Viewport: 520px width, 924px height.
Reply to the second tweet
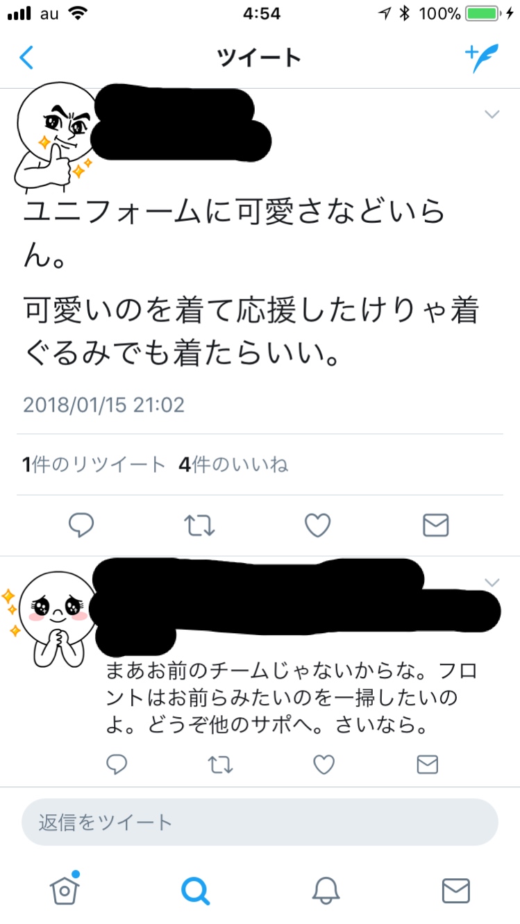(117, 765)
